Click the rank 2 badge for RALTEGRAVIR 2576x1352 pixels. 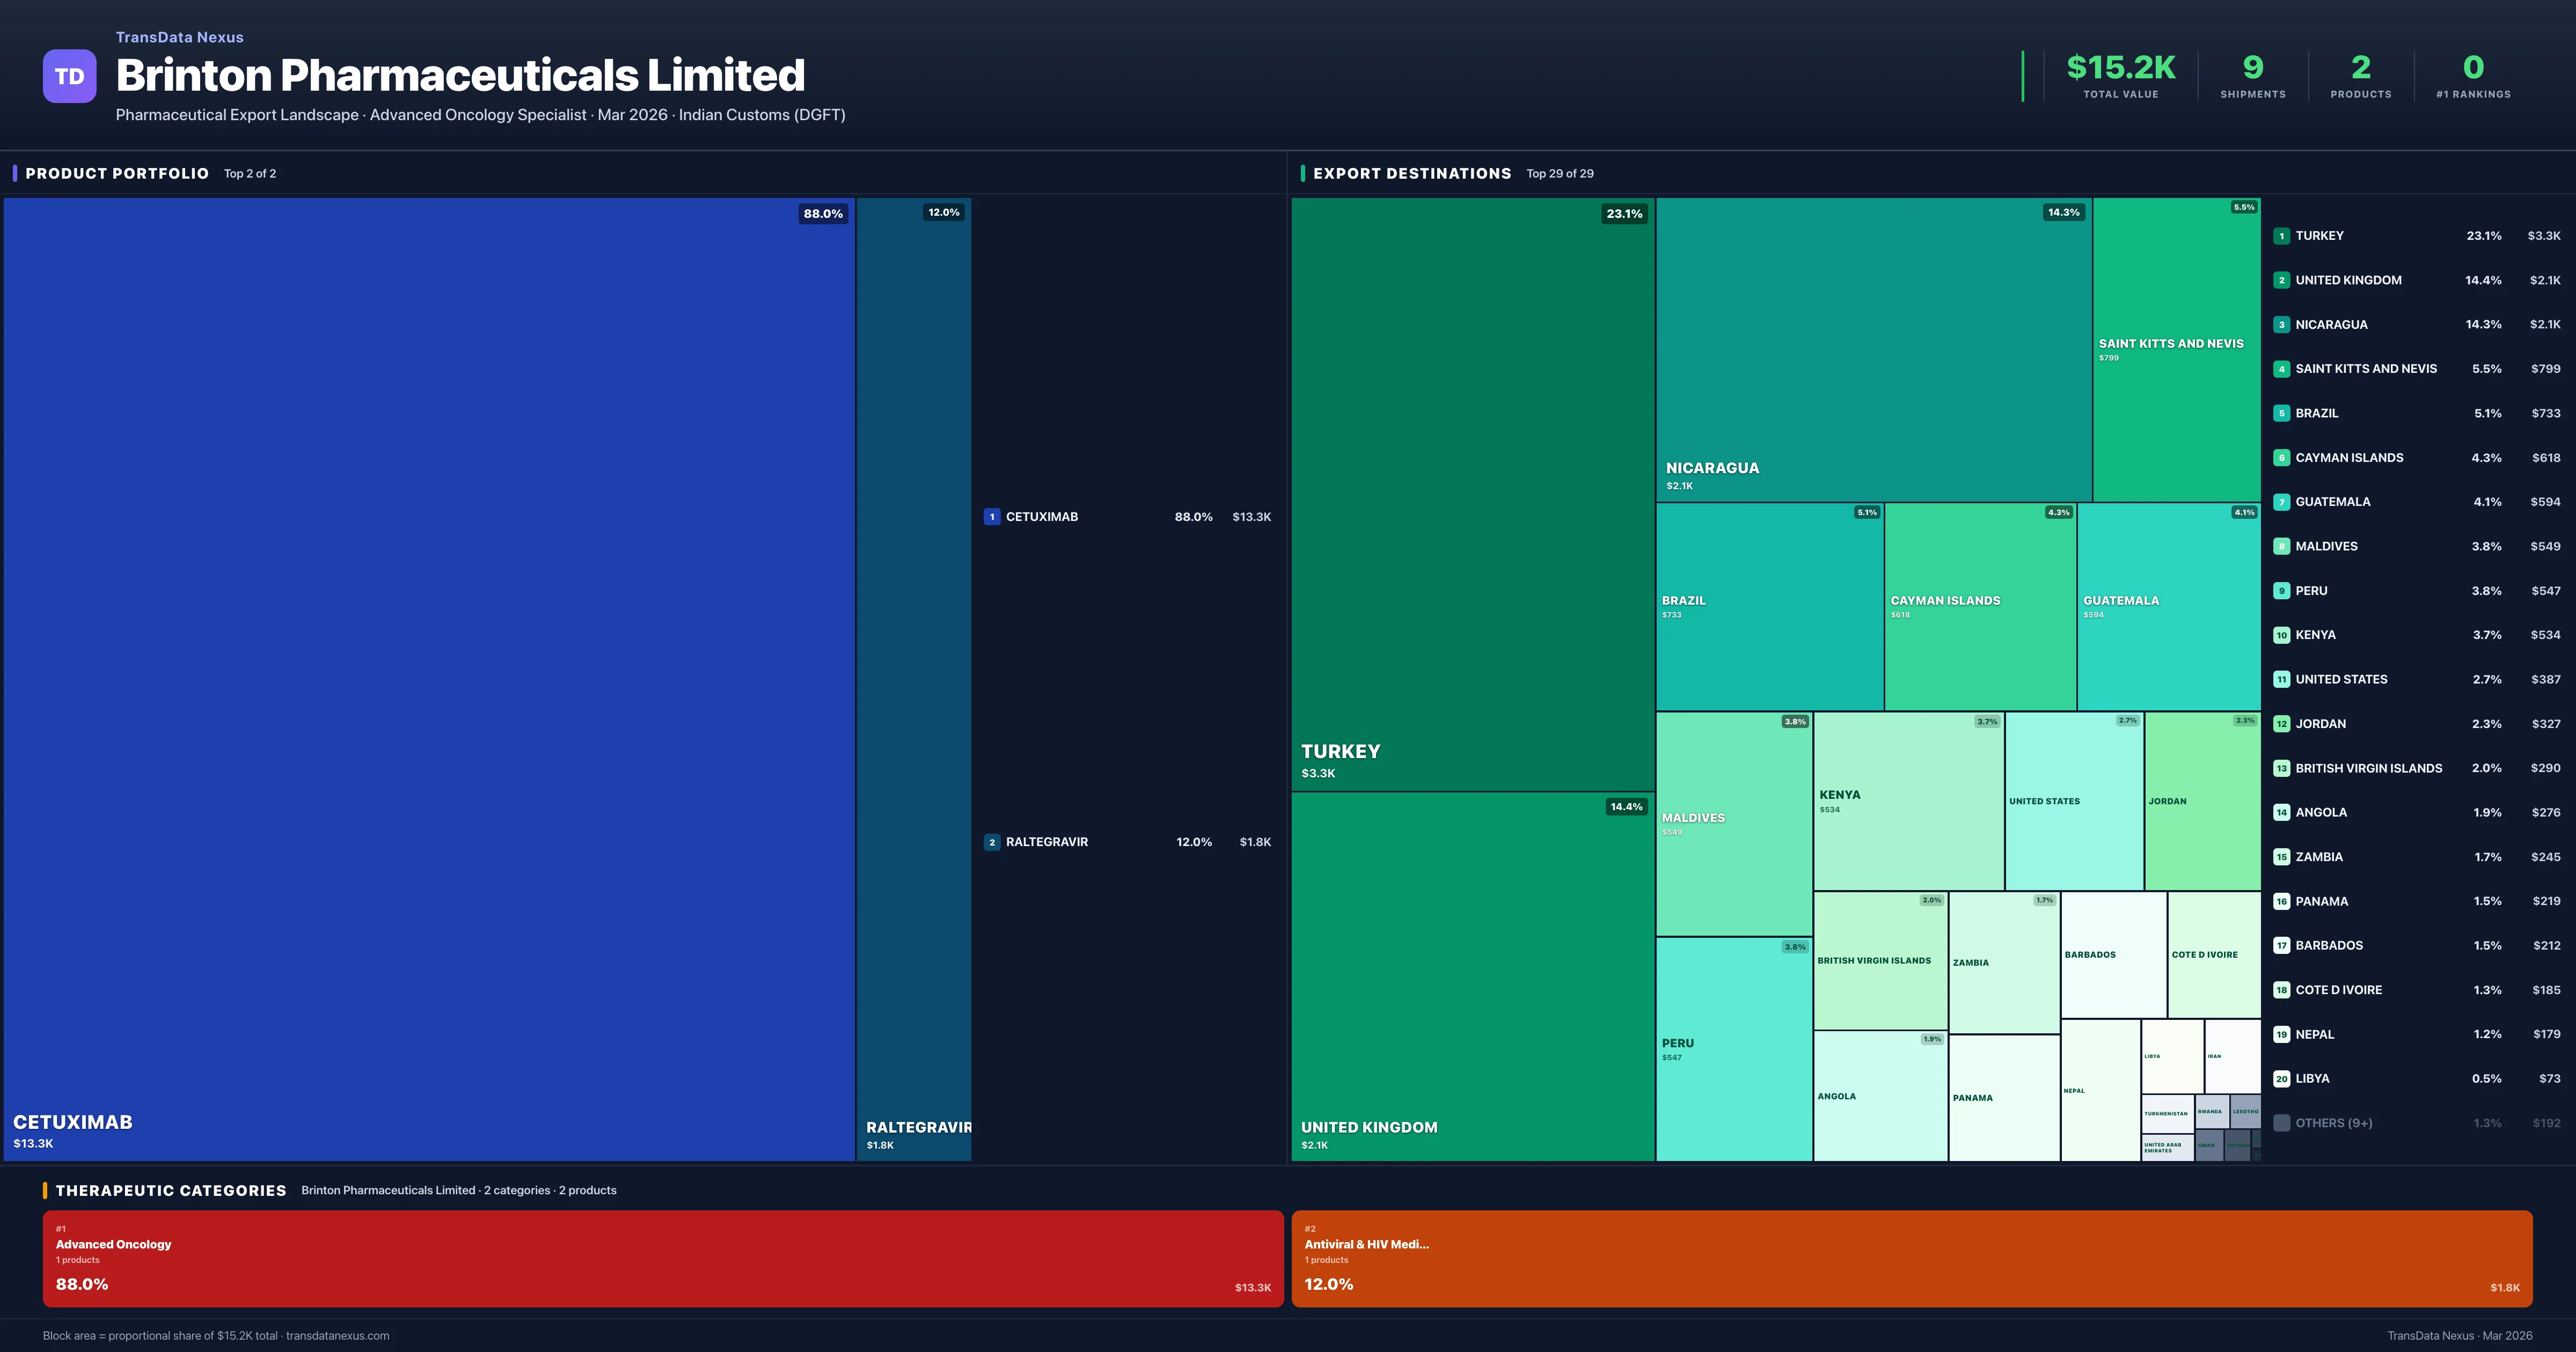(992, 842)
